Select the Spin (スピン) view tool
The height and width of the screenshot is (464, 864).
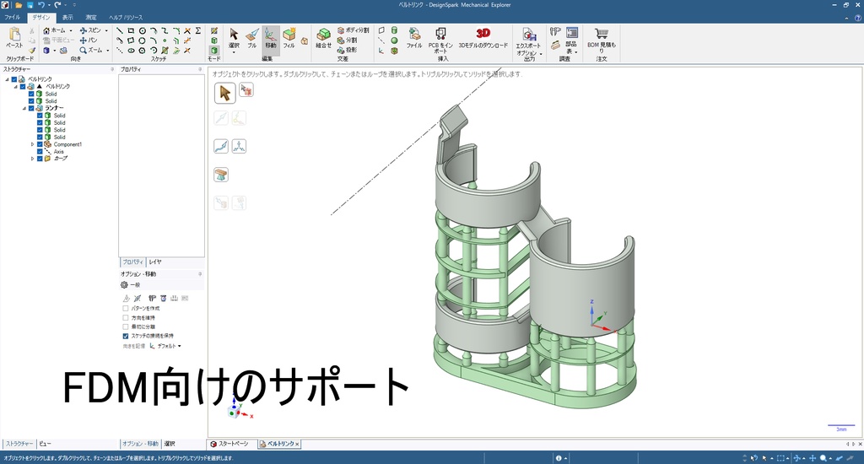[x=91, y=30]
